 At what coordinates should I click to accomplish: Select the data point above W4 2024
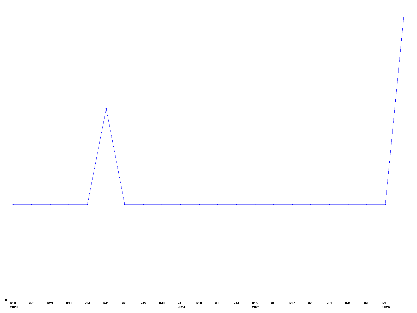(180, 204)
